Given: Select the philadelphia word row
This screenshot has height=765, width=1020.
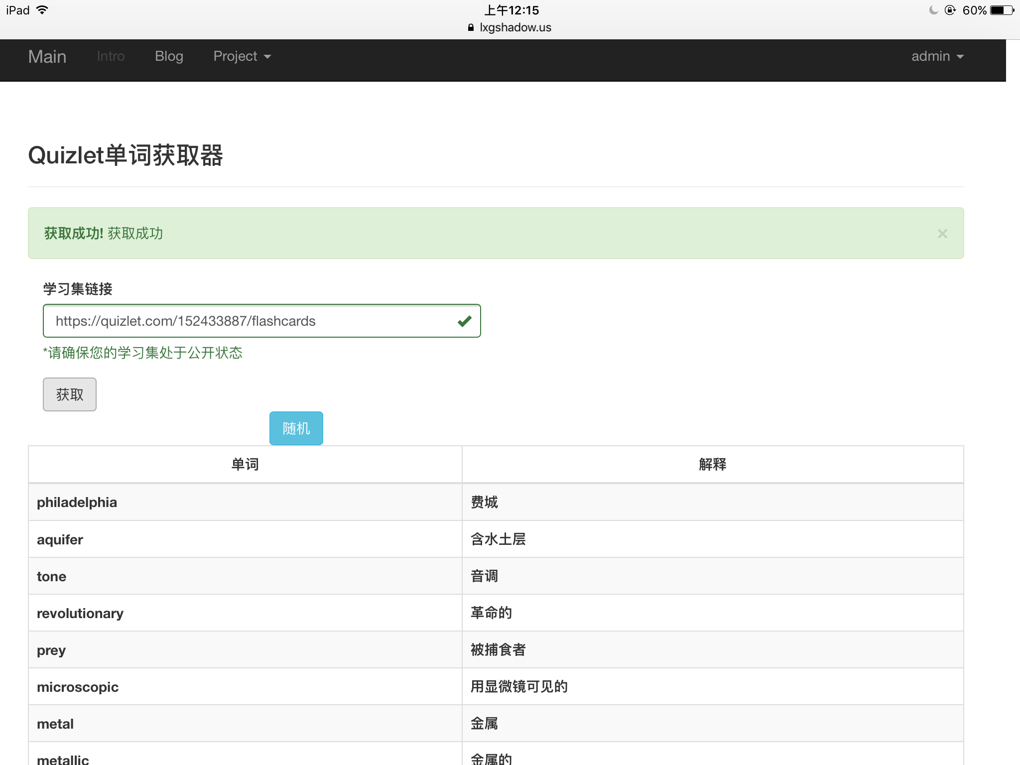Looking at the screenshot, I should tap(77, 502).
